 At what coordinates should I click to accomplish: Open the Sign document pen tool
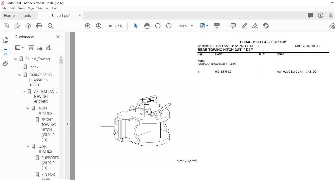click(255, 26)
